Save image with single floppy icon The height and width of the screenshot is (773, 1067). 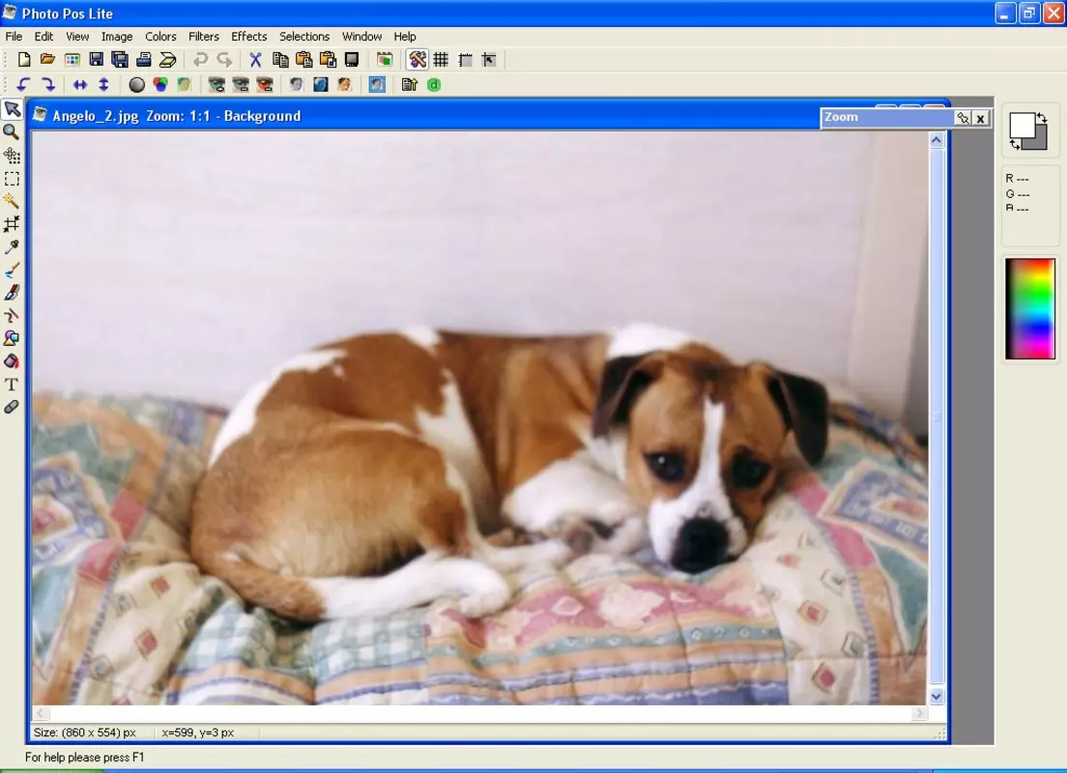96,60
